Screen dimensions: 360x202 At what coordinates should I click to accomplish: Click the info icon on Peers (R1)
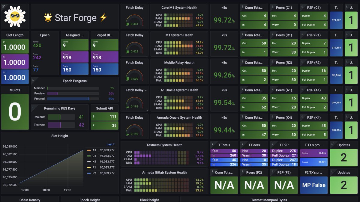(x=272, y=34)
